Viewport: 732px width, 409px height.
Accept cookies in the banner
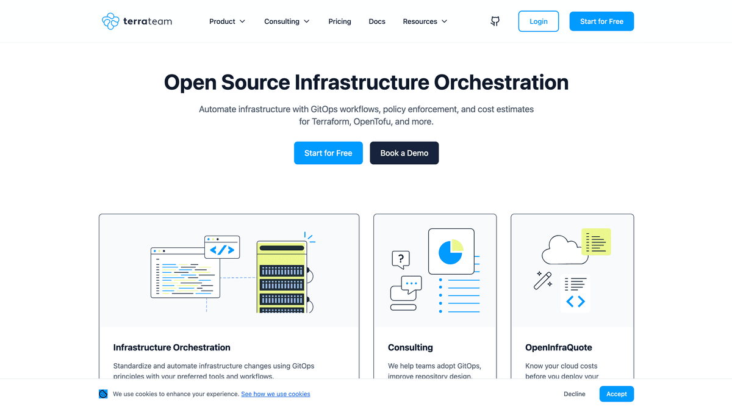[x=617, y=394]
